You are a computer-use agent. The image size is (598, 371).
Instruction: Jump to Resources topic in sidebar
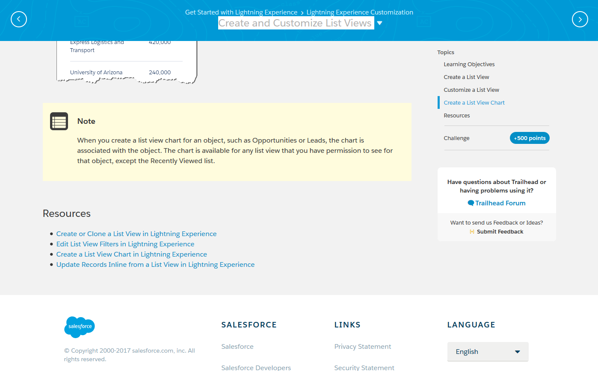[x=456, y=116]
